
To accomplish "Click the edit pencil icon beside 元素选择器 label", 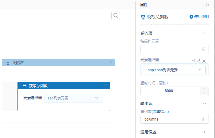I will 199,61.
